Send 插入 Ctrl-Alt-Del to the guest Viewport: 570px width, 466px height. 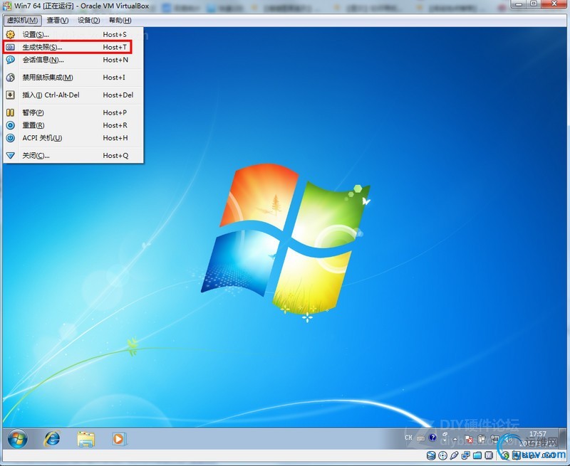point(73,95)
